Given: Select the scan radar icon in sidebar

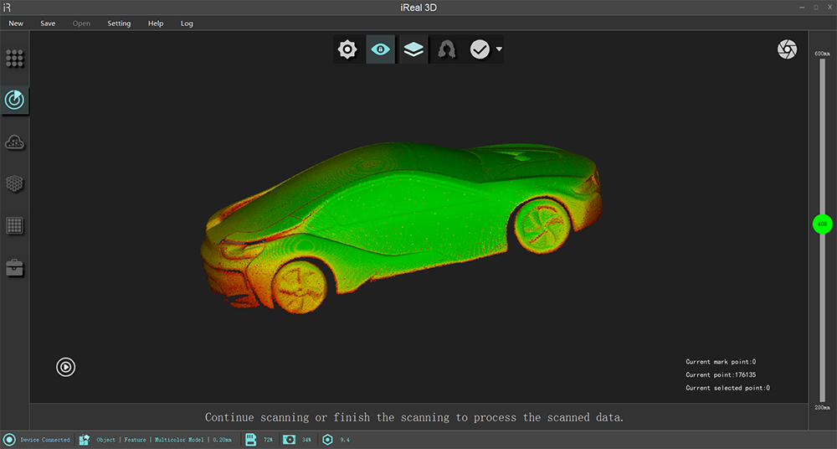Looking at the screenshot, I should [15, 100].
